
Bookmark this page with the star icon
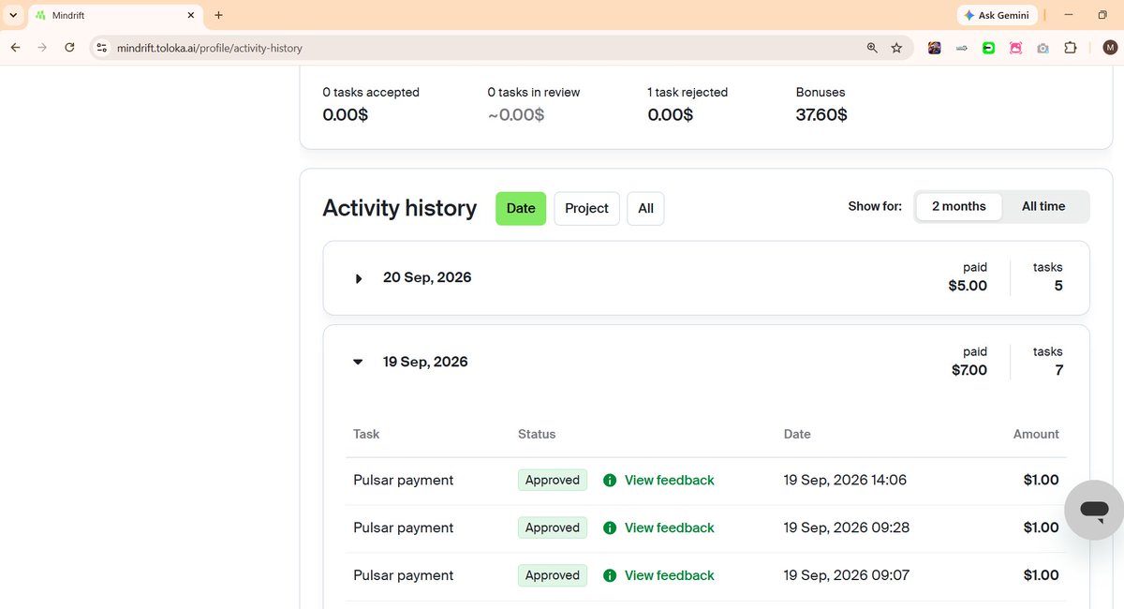click(896, 48)
